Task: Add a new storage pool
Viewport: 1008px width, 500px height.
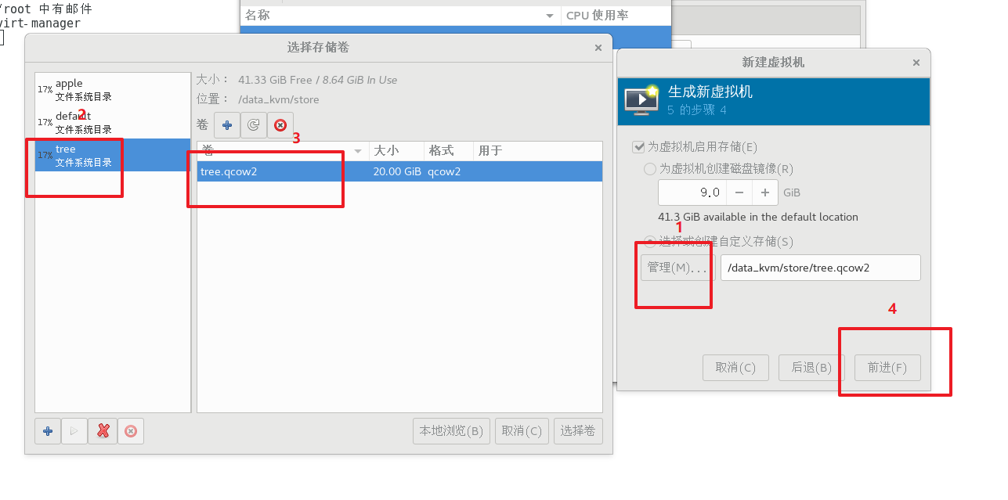Action: 48,430
